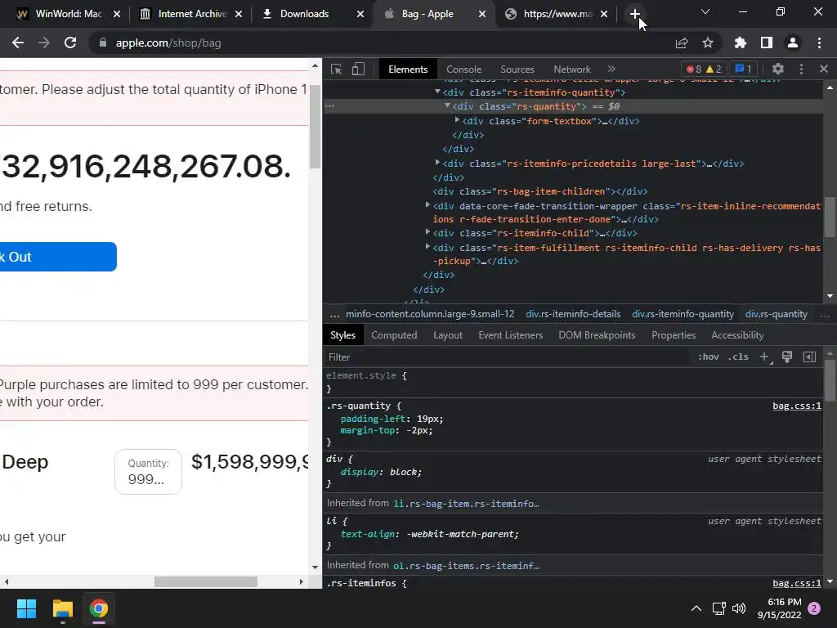Click the div.rs-iteminfo-details breadcrumb
This screenshot has width=837, height=628.
[573, 314]
